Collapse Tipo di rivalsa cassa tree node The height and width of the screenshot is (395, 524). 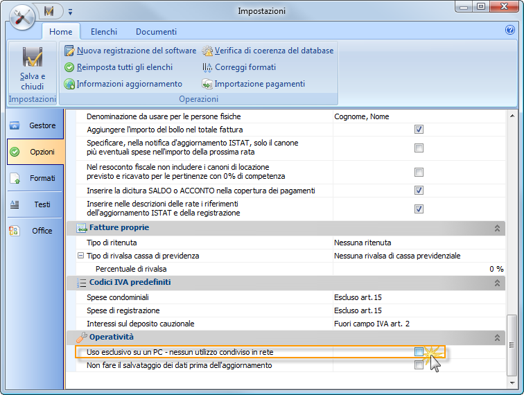(81, 256)
